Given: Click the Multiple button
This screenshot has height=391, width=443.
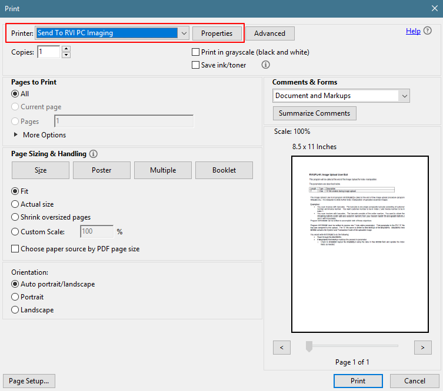Looking at the screenshot, I should (x=163, y=170).
